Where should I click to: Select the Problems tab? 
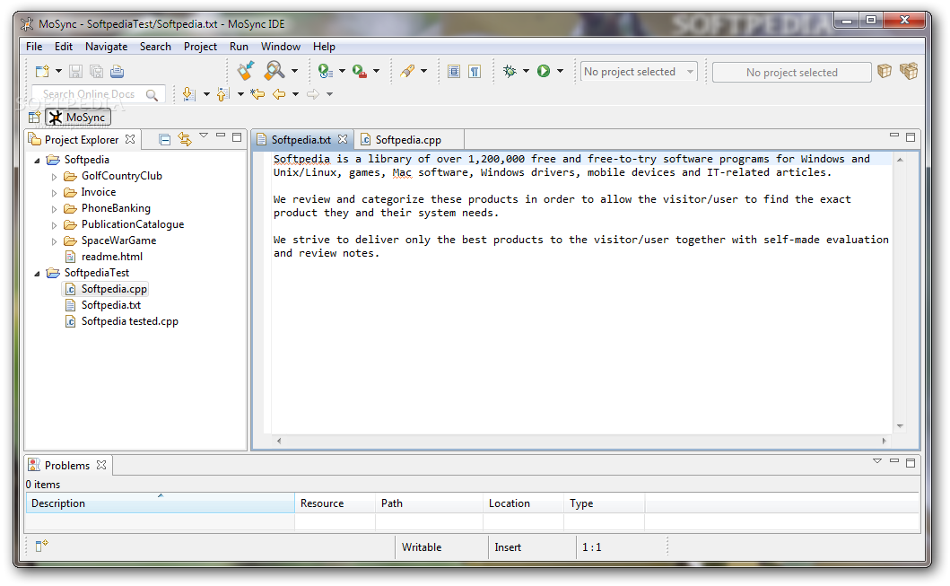66,466
